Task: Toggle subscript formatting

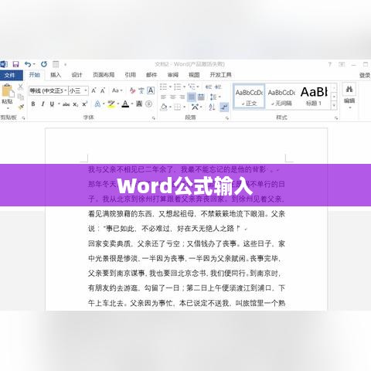Action: click(x=75, y=104)
